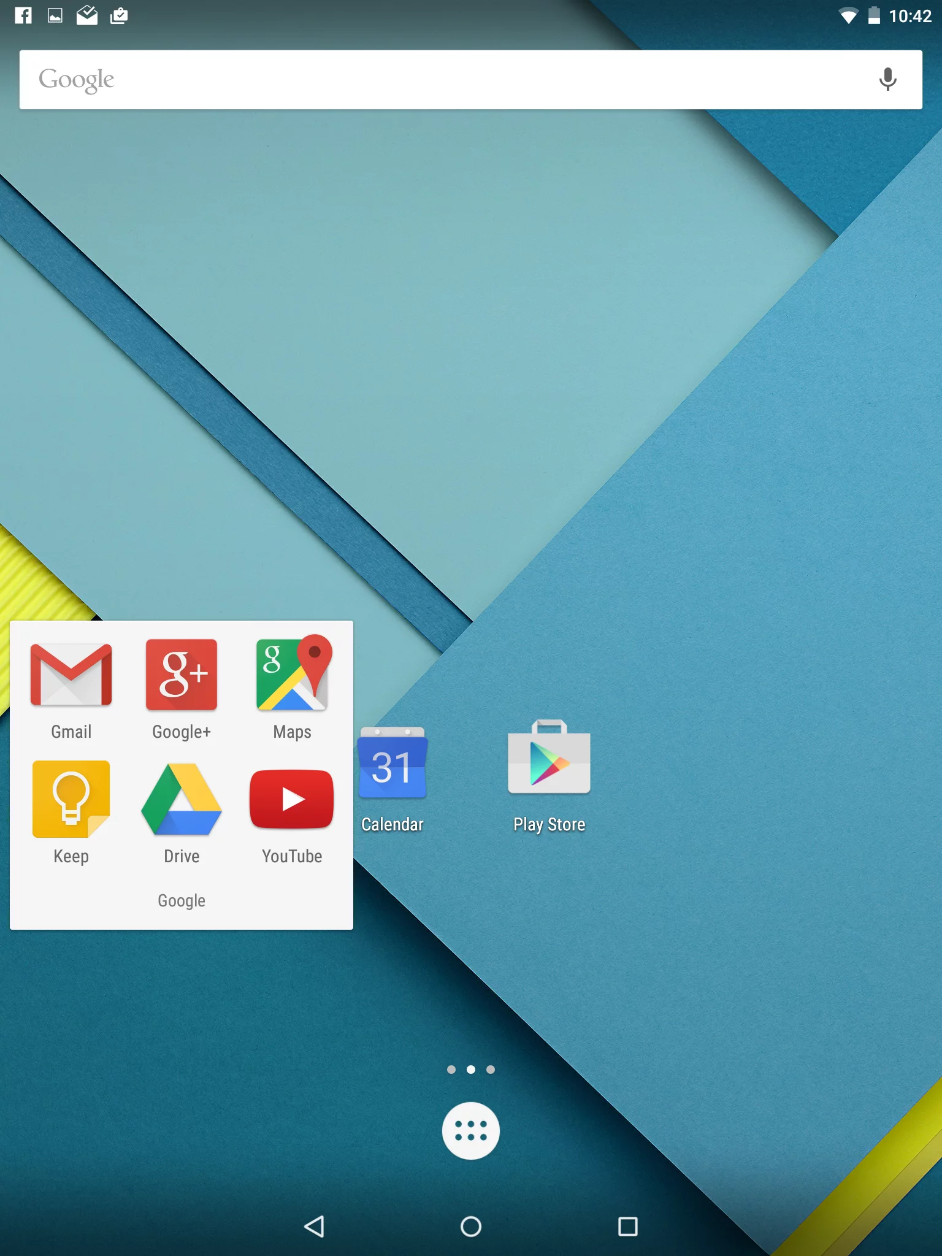This screenshot has width=942, height=1256.
Task: Tap the battery status icon
Action: click(x=875, y=15)
